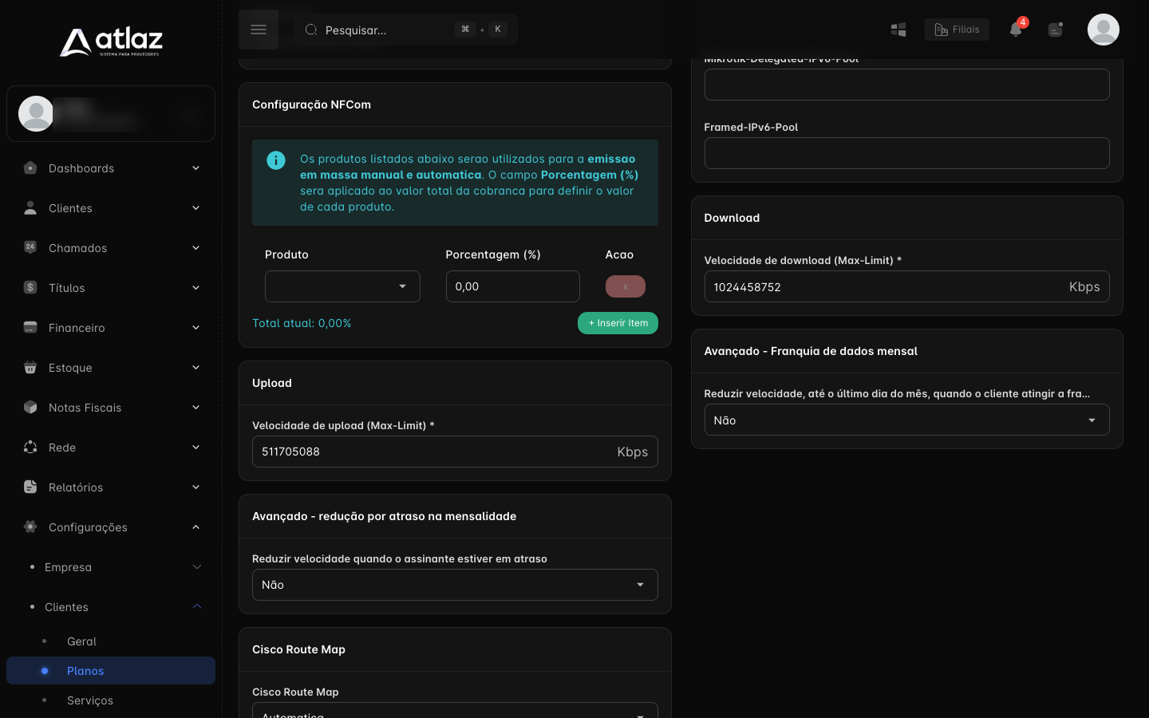This screenshot has height=718, width=1149.
Task: Expand the Estoque menu chevron
Action: pos(195,368)
